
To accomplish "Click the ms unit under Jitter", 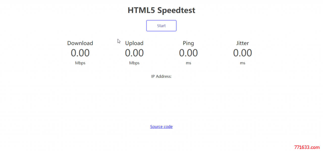I will [x=243, y=63].
